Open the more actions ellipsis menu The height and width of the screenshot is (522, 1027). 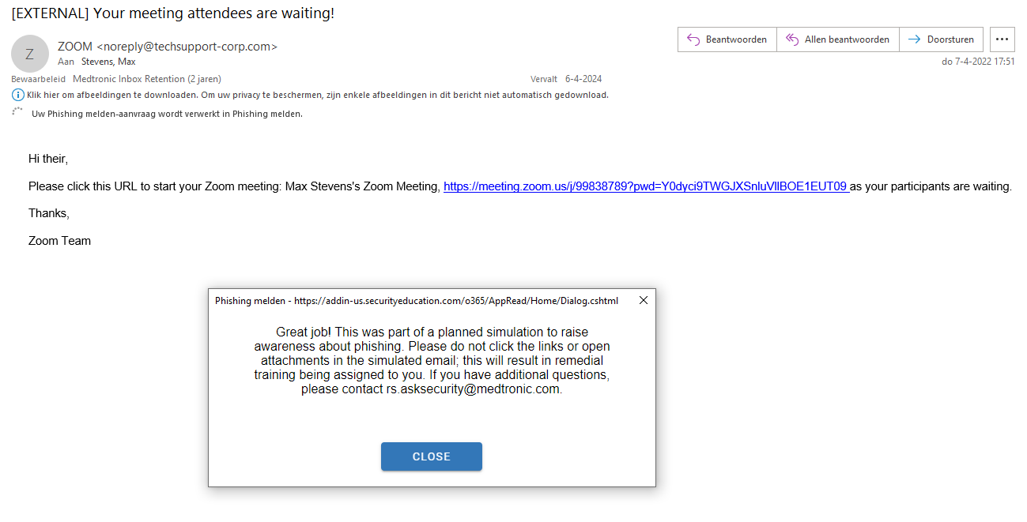tap(1002, 39)
